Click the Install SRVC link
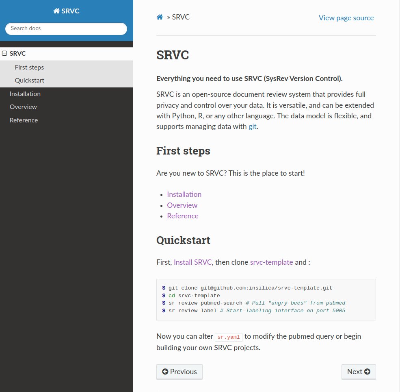Screen dimensions: 400x392 click(x=193, y=262)
